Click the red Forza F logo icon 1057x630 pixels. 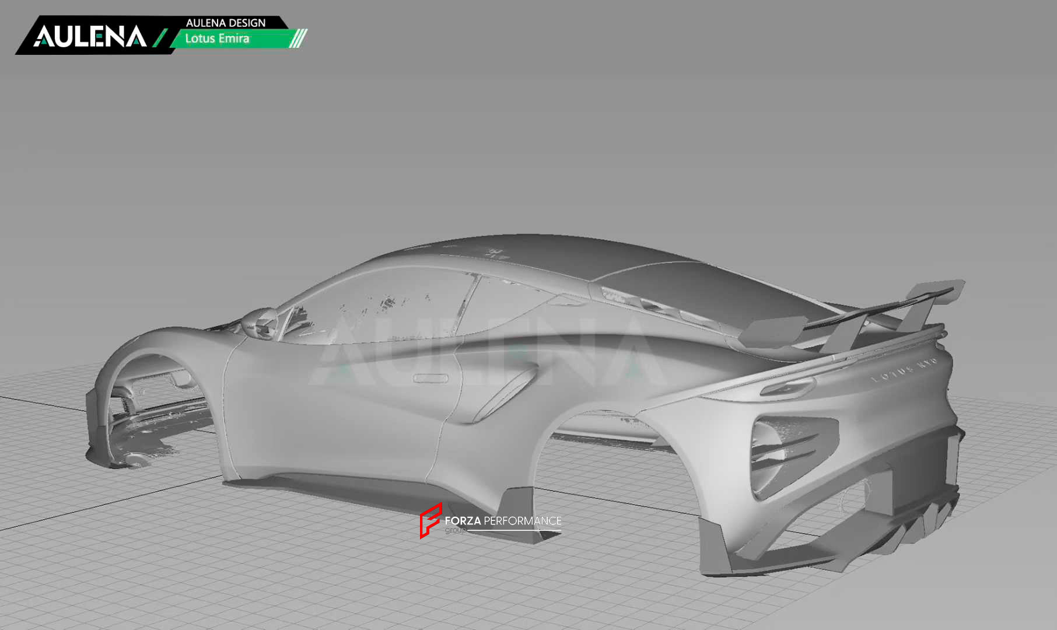[x=430, y=520]
